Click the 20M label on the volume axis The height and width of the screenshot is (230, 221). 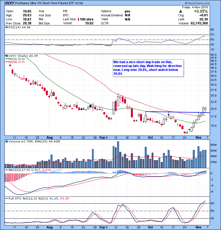click(213, 162)
